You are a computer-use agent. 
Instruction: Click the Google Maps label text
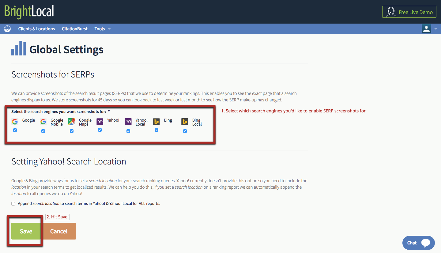pyautogui.click(x=85, y=122)
